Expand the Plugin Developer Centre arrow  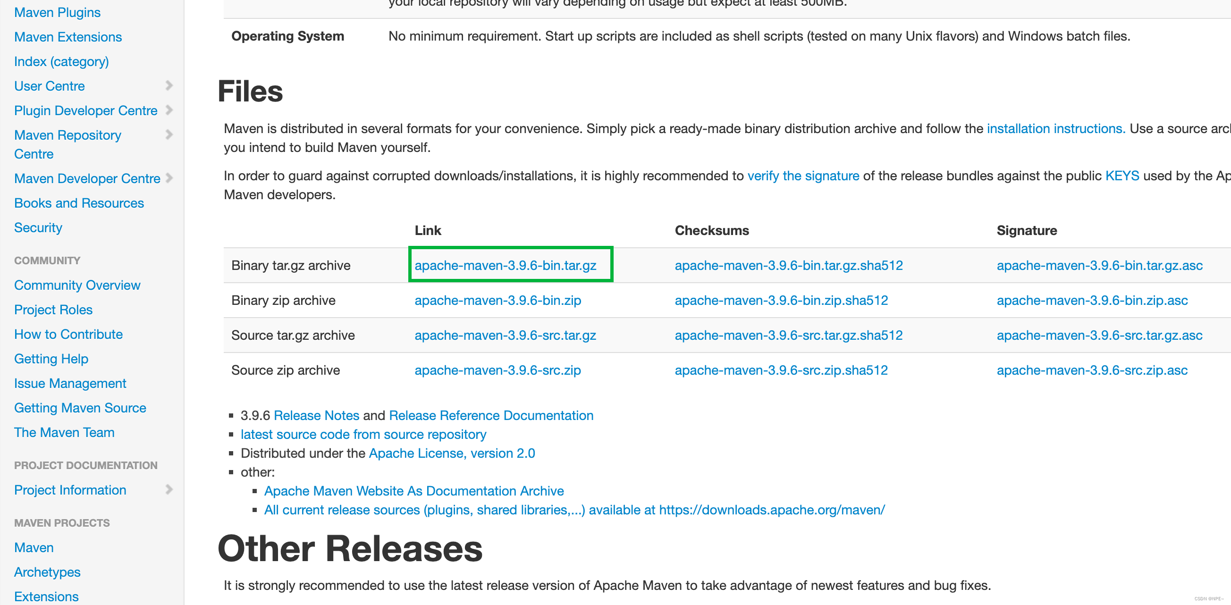pos(169,110)
